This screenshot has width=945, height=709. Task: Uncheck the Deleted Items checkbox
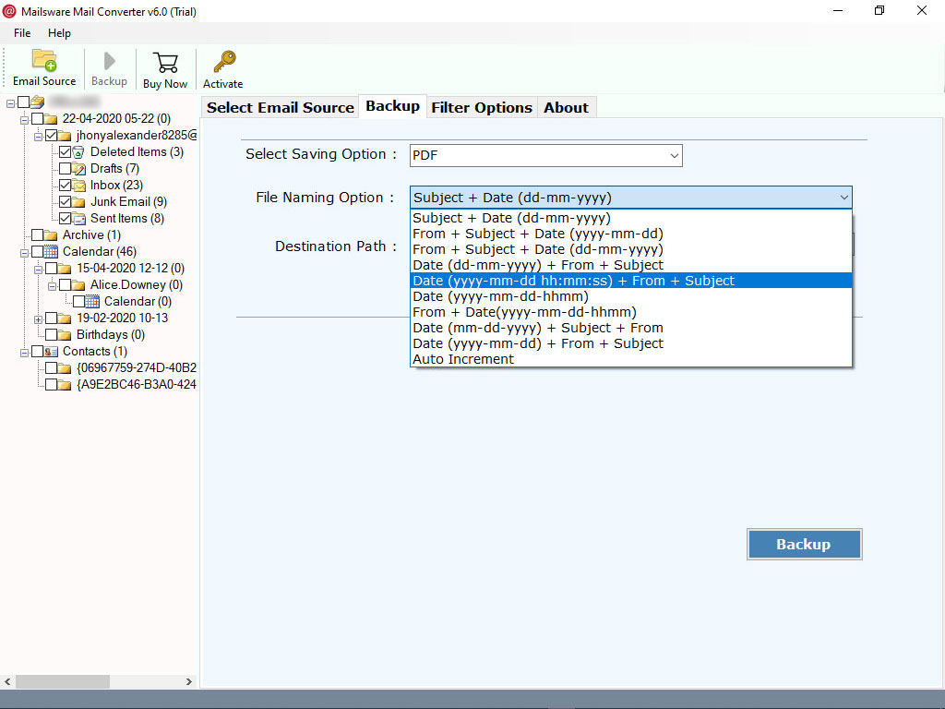[66, 152]
